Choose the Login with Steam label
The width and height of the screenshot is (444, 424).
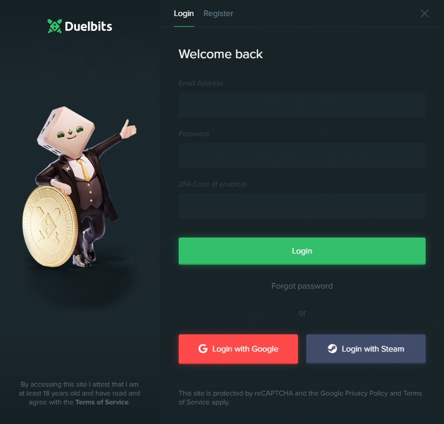(373, 349)
